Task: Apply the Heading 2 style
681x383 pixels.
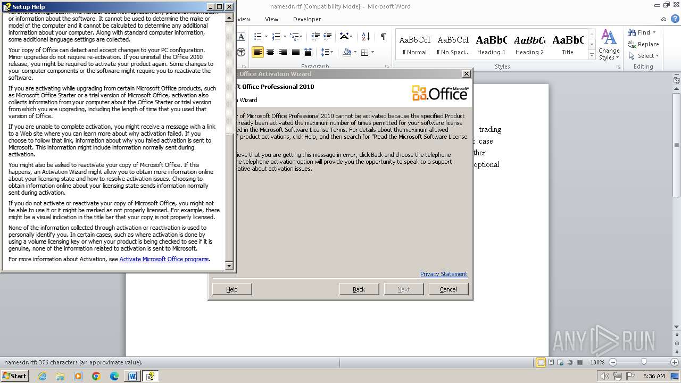Action: [x=529, y=45]
